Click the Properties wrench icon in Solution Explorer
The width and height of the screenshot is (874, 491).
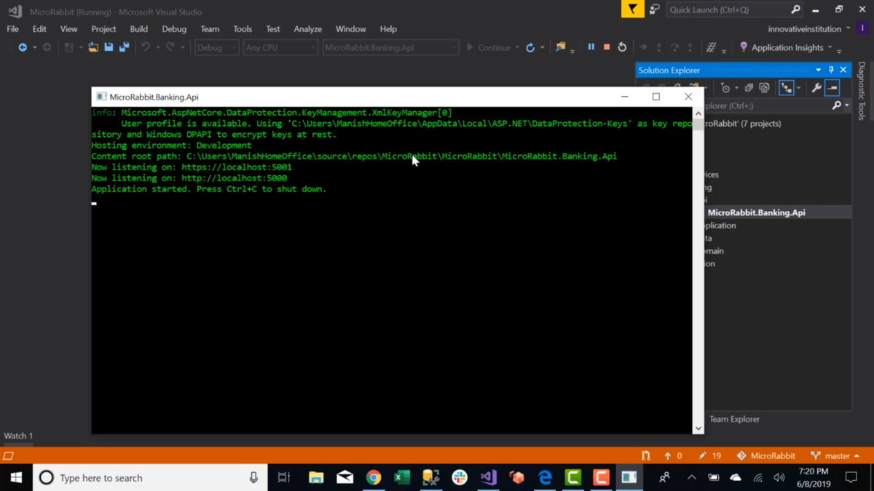pos(816,88)
